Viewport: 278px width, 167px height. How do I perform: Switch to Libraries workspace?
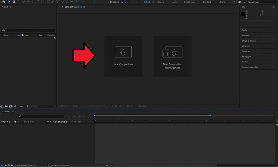(x=222, y=2)
